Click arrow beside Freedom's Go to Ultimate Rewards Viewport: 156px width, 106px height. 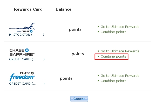point(98,76)
